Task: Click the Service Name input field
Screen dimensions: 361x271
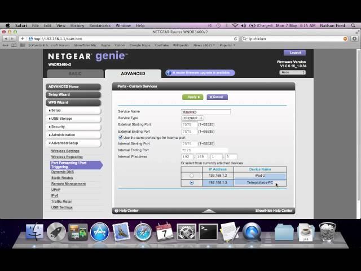Action: (205, 112)
